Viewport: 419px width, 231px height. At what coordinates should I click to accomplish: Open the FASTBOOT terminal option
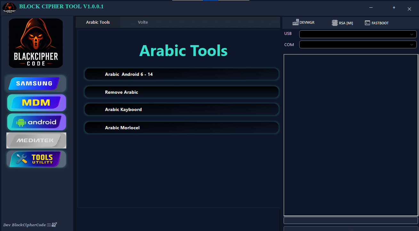tap(377, 23)
